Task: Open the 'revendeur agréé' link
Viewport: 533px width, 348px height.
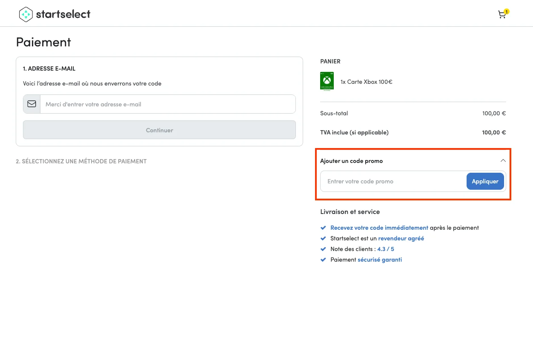Action: point(401,238)
